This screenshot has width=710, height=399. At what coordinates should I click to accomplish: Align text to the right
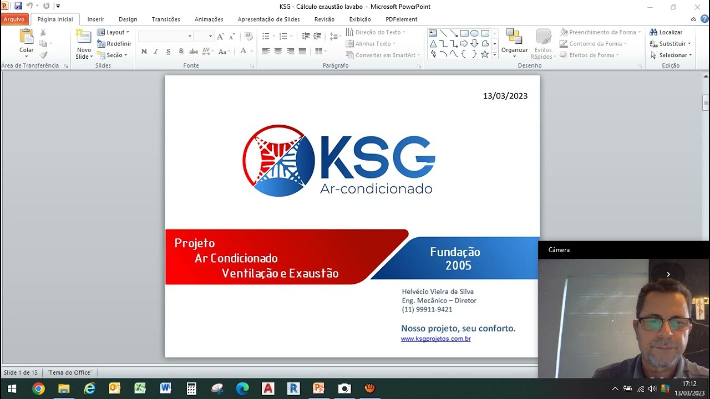coord(290,52)
